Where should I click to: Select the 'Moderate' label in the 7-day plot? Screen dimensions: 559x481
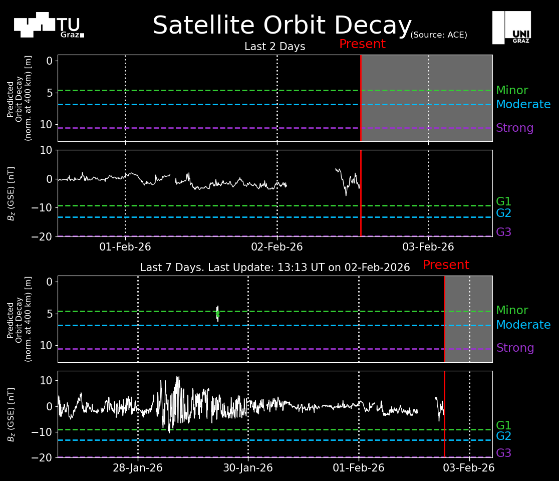click(x=523, y=325)
